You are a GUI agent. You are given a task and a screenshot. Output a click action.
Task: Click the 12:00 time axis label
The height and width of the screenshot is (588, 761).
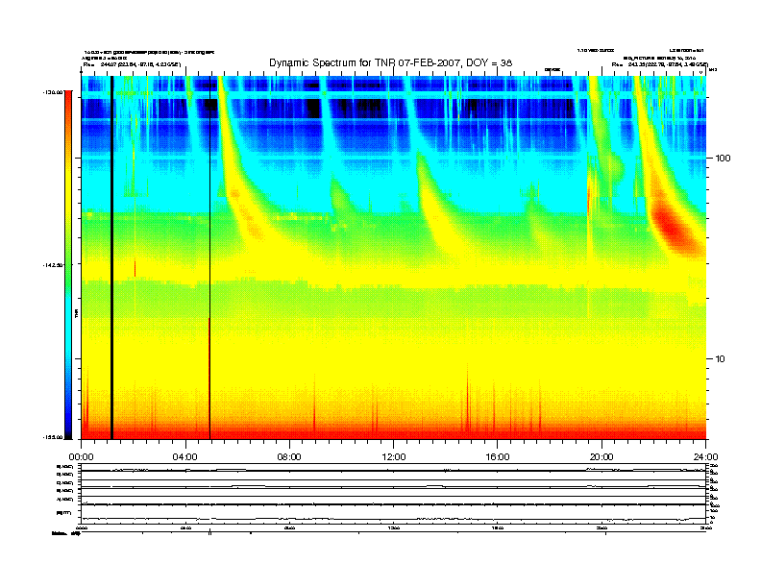[x=394, y=457]
